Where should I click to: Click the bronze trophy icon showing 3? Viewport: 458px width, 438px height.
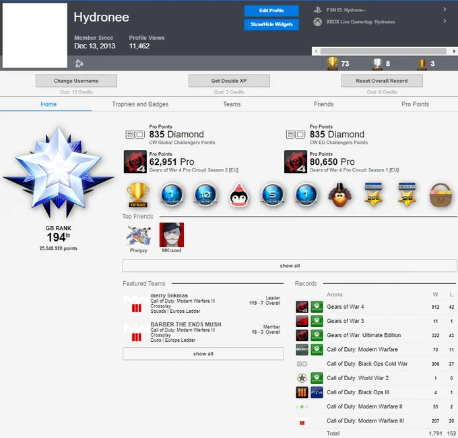coord(422,64)
